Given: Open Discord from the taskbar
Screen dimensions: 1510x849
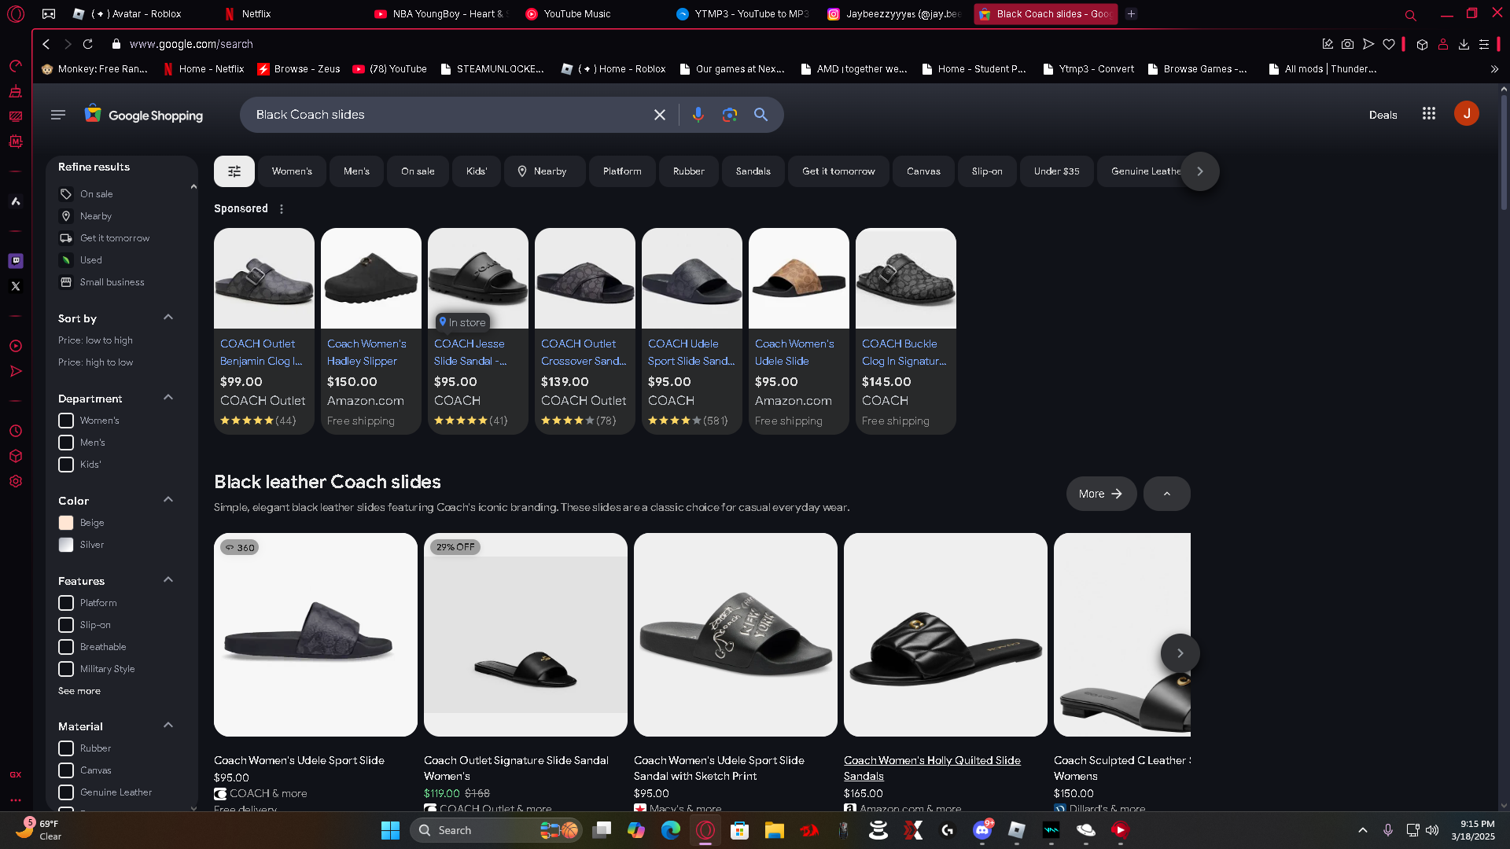Looking at the screenshot, I should tap(982, 830).
